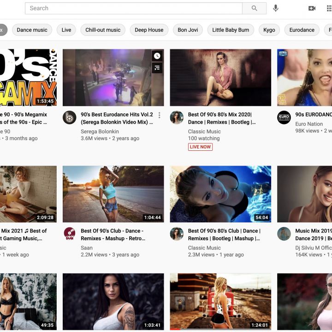The width and height of the screenshot is (332, 332).
Task: Filter by Chill-out music chip
Action: point(103,30)
